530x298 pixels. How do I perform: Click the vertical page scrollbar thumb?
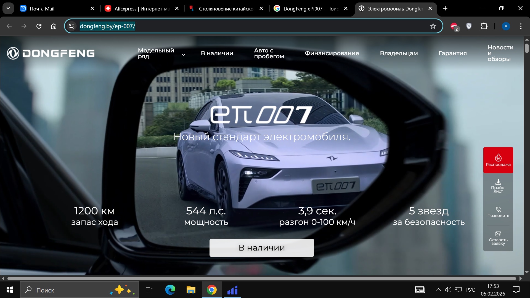pyautogui.click(x=527, y=48)
